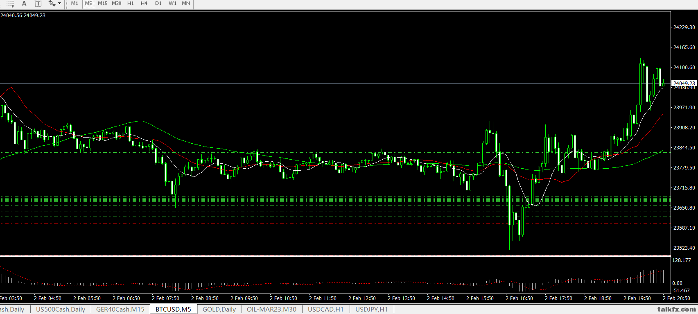
Task: Click the 24229.30 price scale value
Action: tap(684, 27)
